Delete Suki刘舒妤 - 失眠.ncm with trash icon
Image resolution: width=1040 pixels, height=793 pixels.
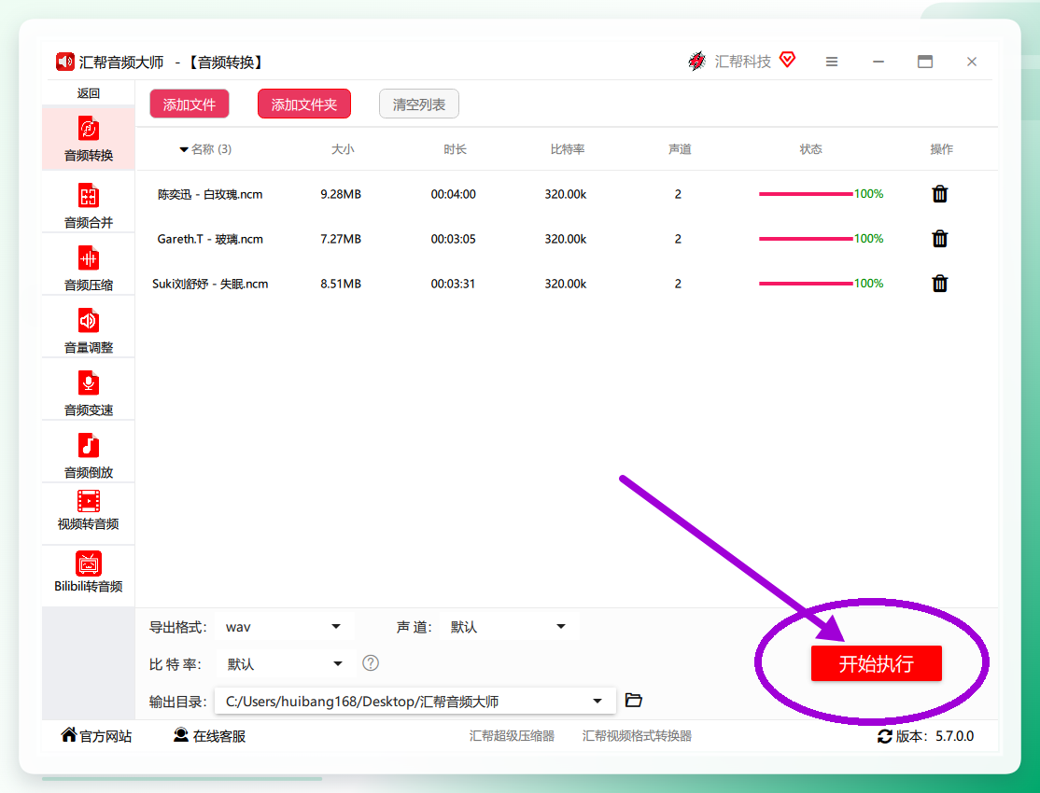tap(940, 283)
